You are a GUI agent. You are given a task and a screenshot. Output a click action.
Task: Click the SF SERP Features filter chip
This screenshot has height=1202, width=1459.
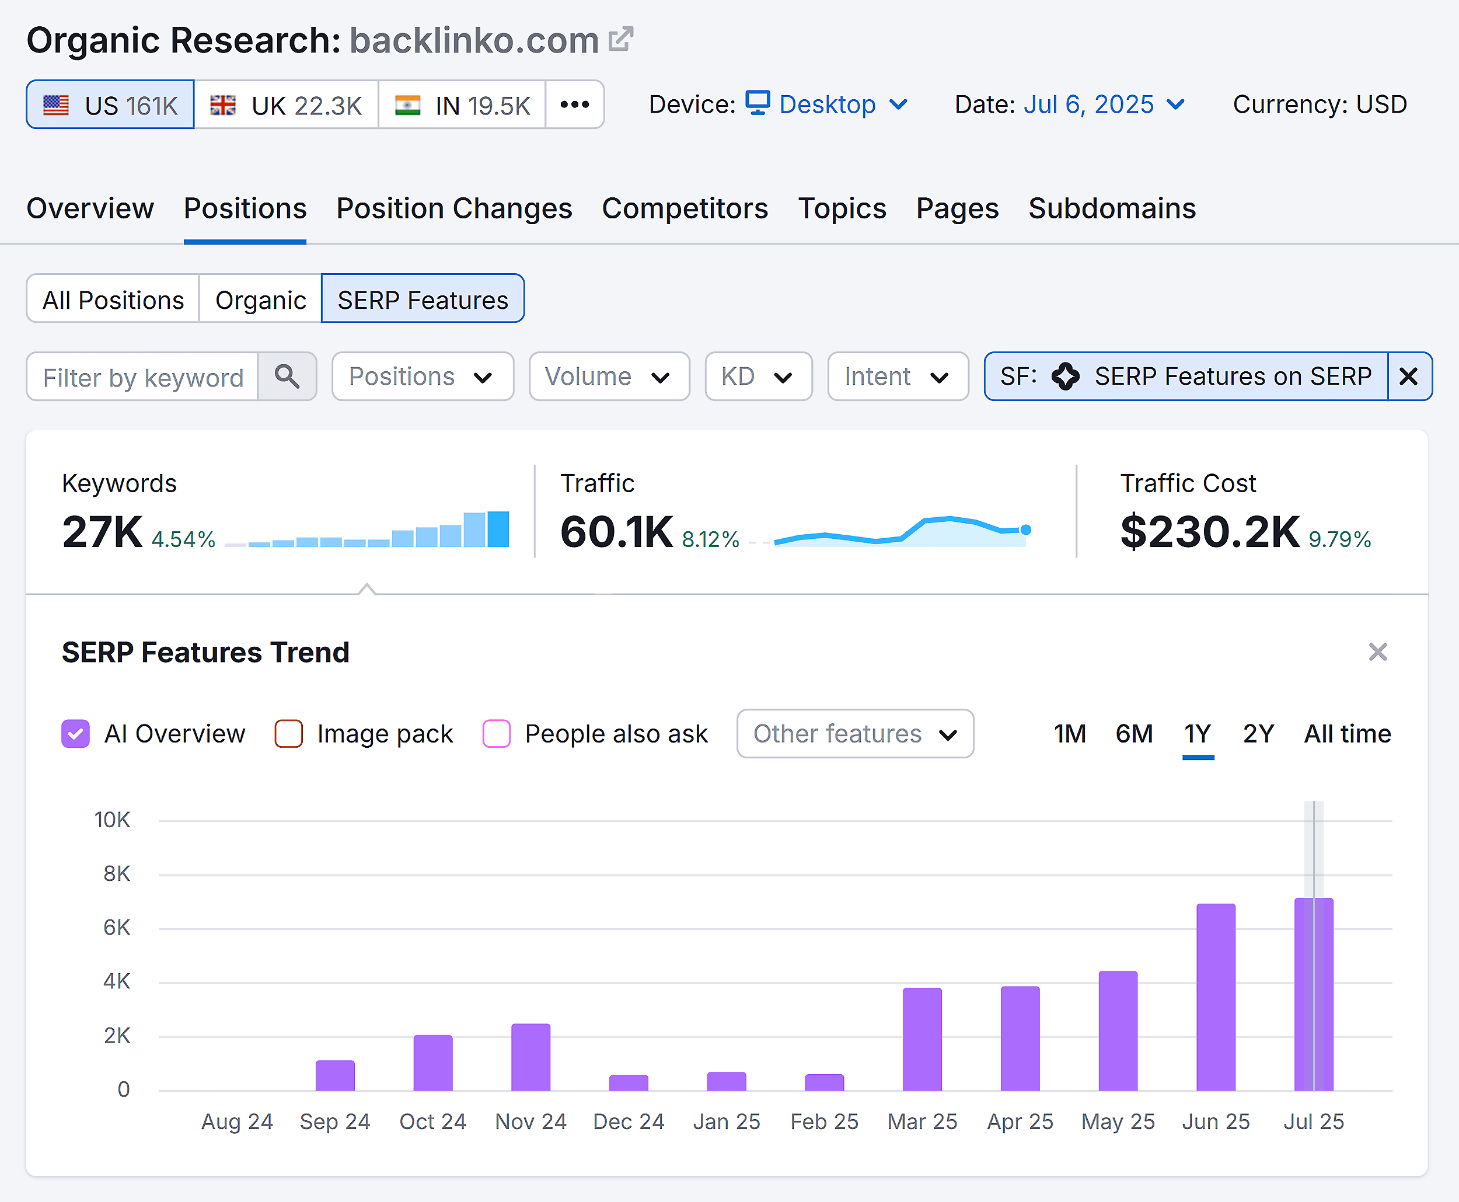click(1186, 377)
